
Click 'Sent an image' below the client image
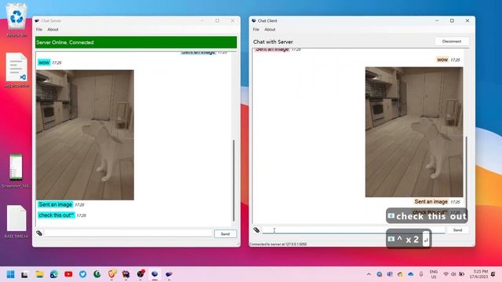tap(431, 202)
